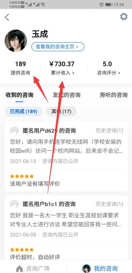132x273 pixels.
Task: Switch to 收到的咨询 tab
Action: click(x=19, y=95)
